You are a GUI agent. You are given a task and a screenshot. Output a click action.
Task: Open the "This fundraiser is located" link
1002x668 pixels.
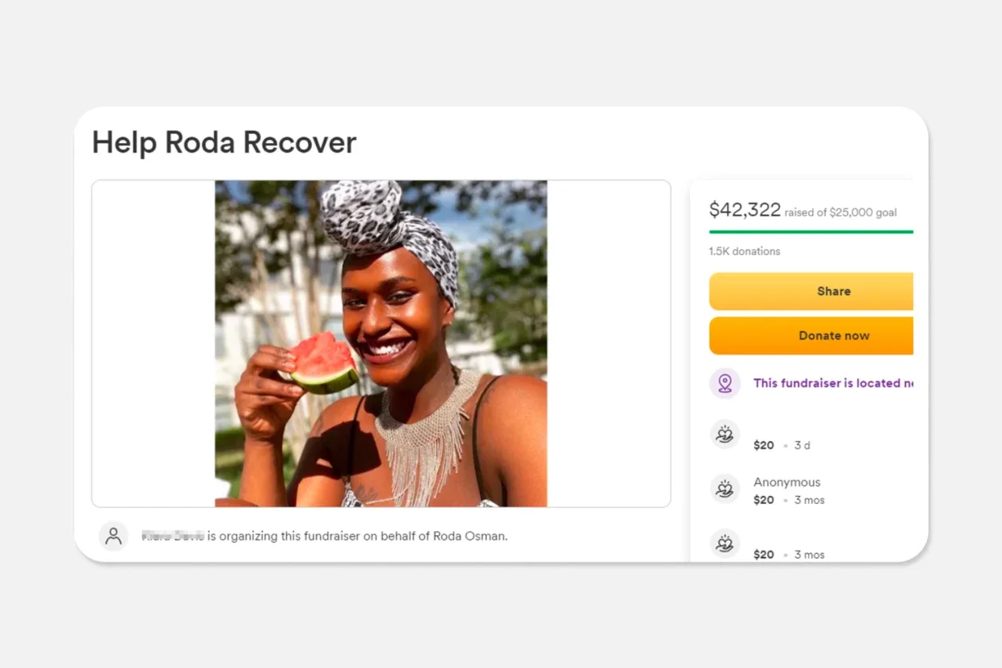tap(827, 383)
